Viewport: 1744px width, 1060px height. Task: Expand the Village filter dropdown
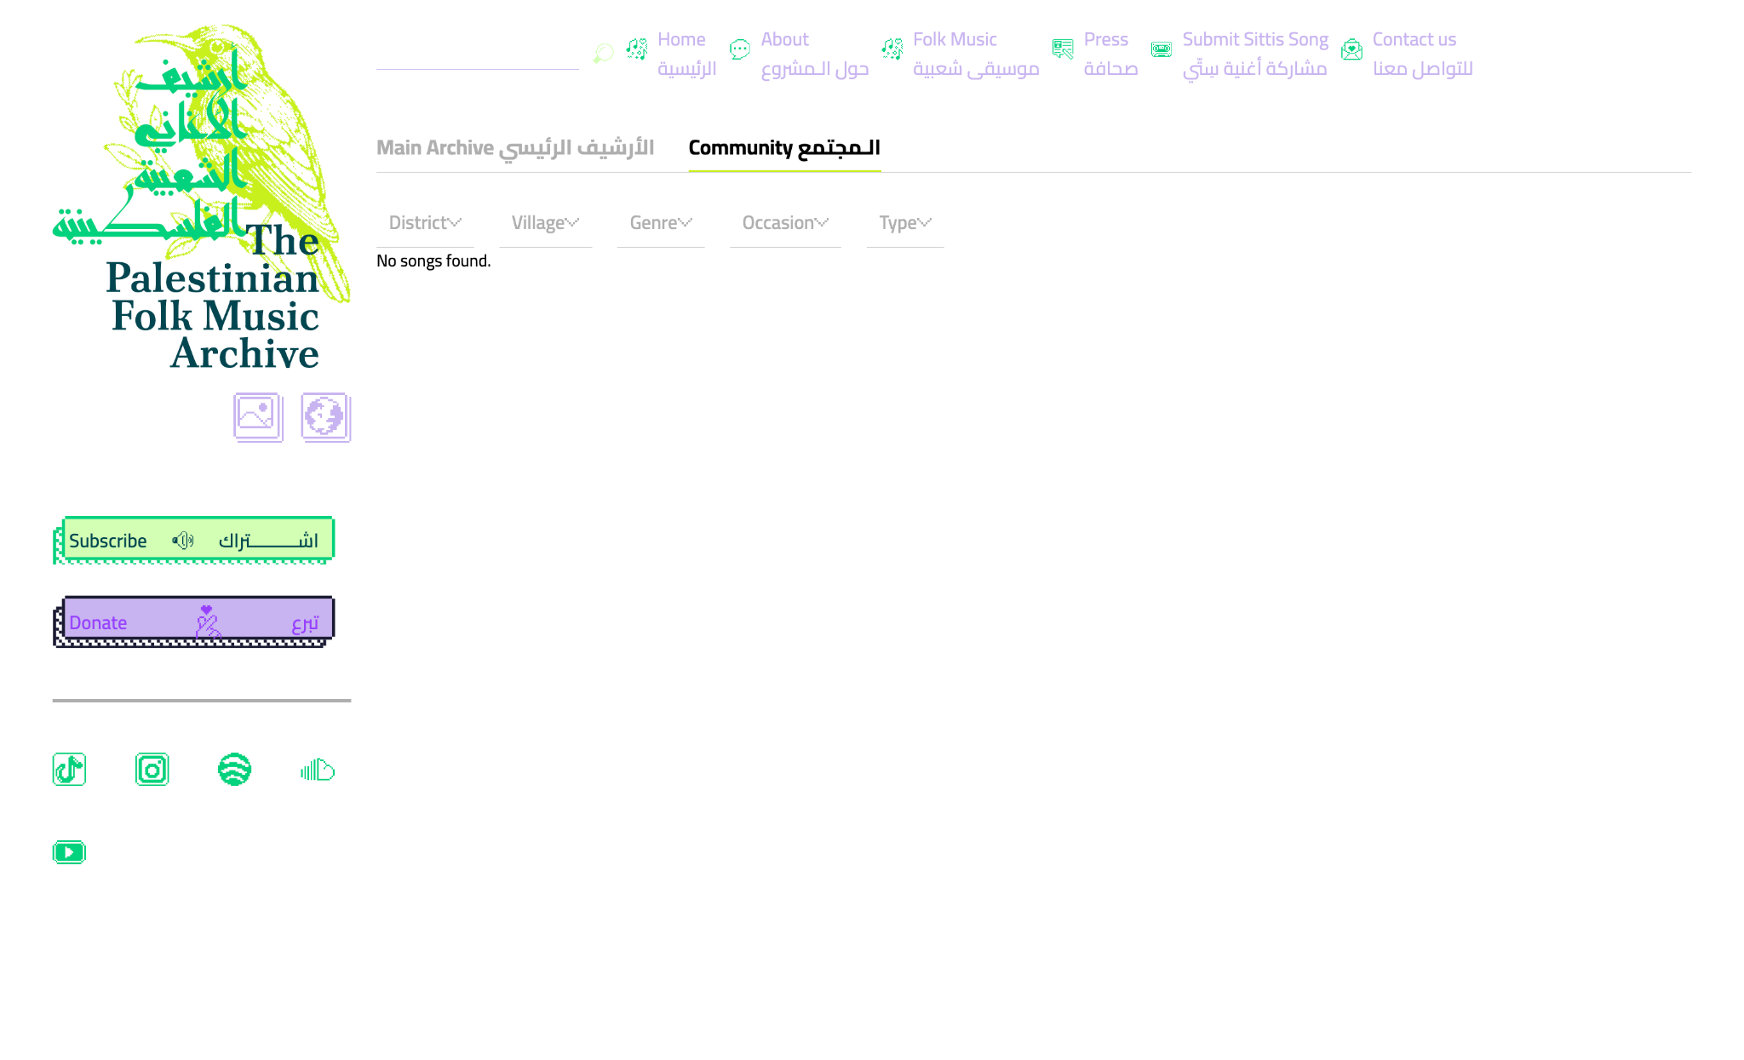tap(545, 223)
